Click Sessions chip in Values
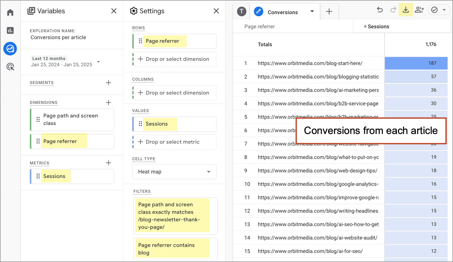 (174, 124)
